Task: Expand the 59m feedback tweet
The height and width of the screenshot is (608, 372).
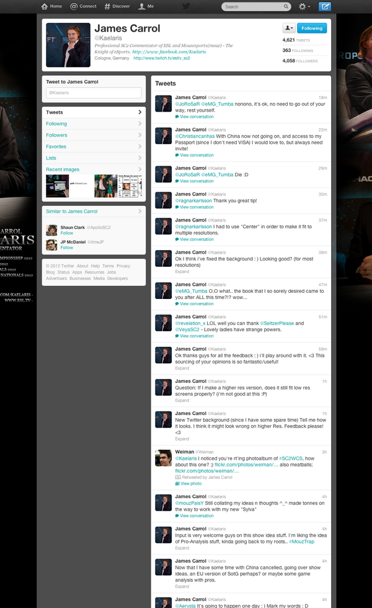Action: [182, 368]
